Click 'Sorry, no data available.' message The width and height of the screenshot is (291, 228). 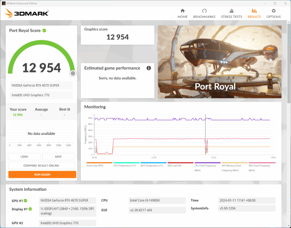pyautogui.click(x=117, y=78)
